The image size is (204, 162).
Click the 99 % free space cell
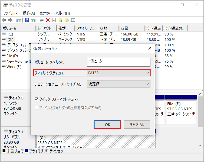click(x=169, y=67)
